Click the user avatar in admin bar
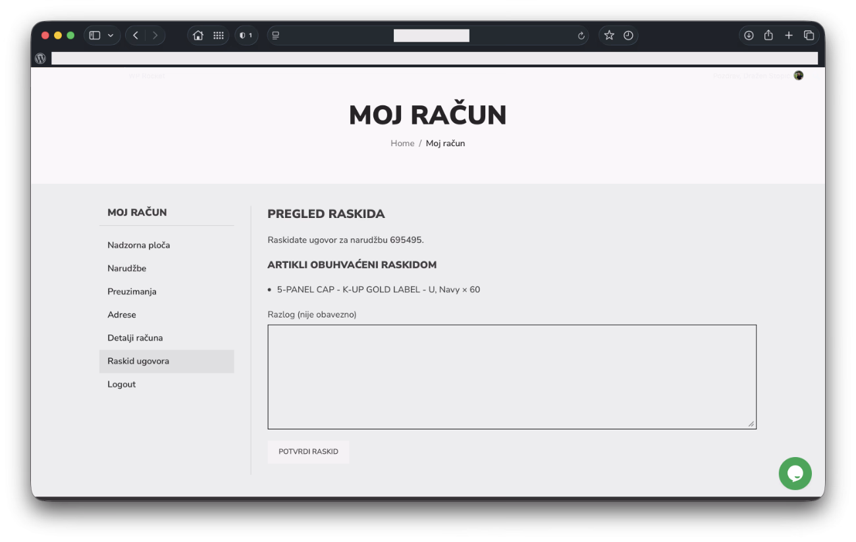856x542 pixels. tap(798, 76)
